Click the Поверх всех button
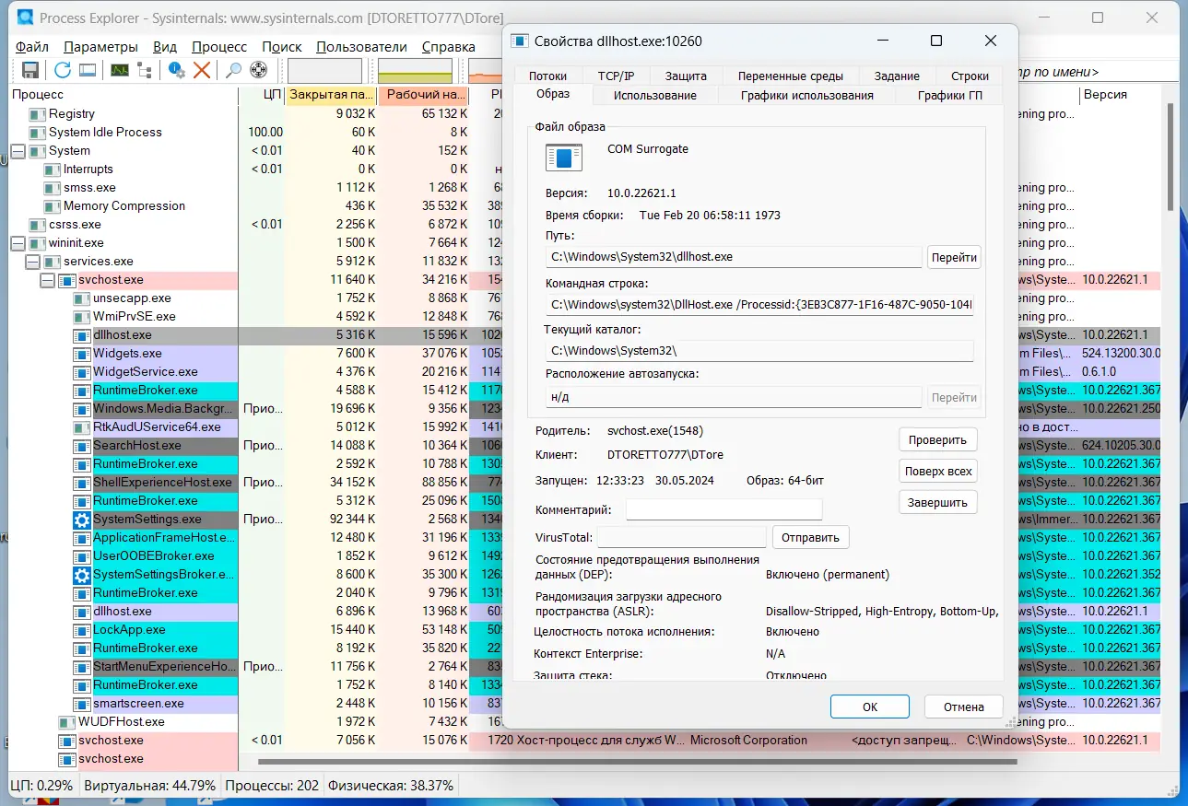This screenshot has width=1188, height=806. tap(937, 472)
